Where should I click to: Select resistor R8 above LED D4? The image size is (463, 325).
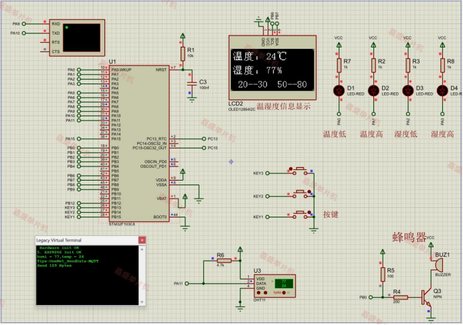(x=442, y=66)
